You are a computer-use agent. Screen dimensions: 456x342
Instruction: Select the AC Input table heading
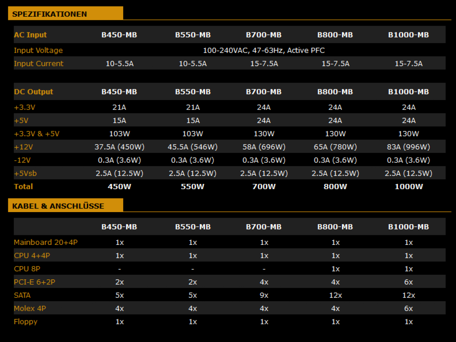pos(30,35)
